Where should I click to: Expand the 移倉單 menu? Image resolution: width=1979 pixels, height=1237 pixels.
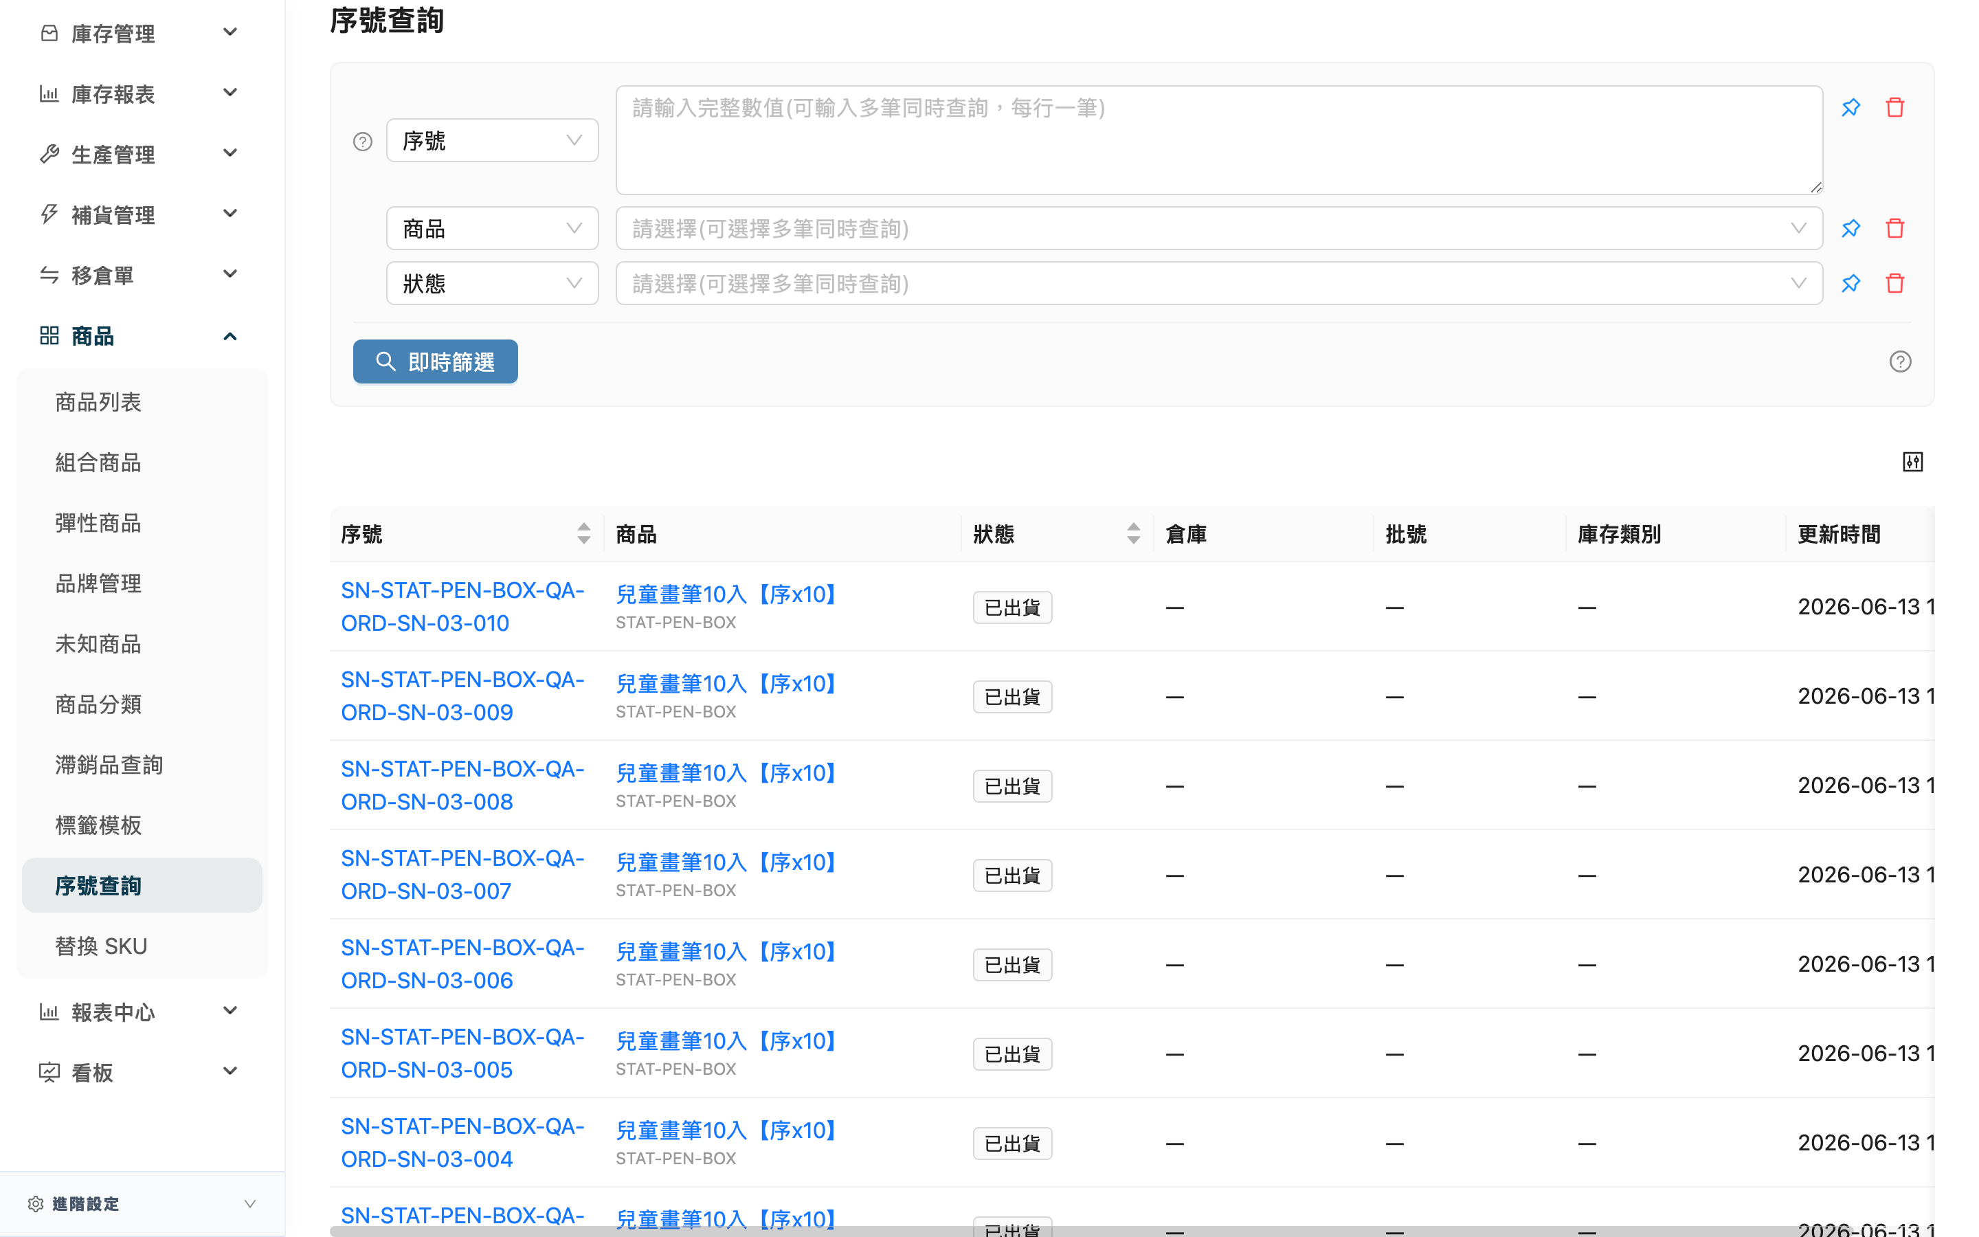pos(230,275)
